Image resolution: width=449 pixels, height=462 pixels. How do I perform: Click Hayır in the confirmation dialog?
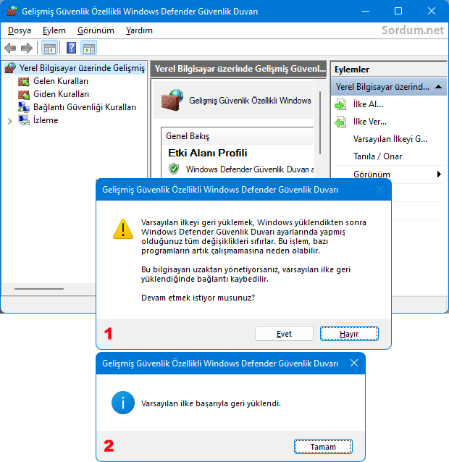coord(349,334)
